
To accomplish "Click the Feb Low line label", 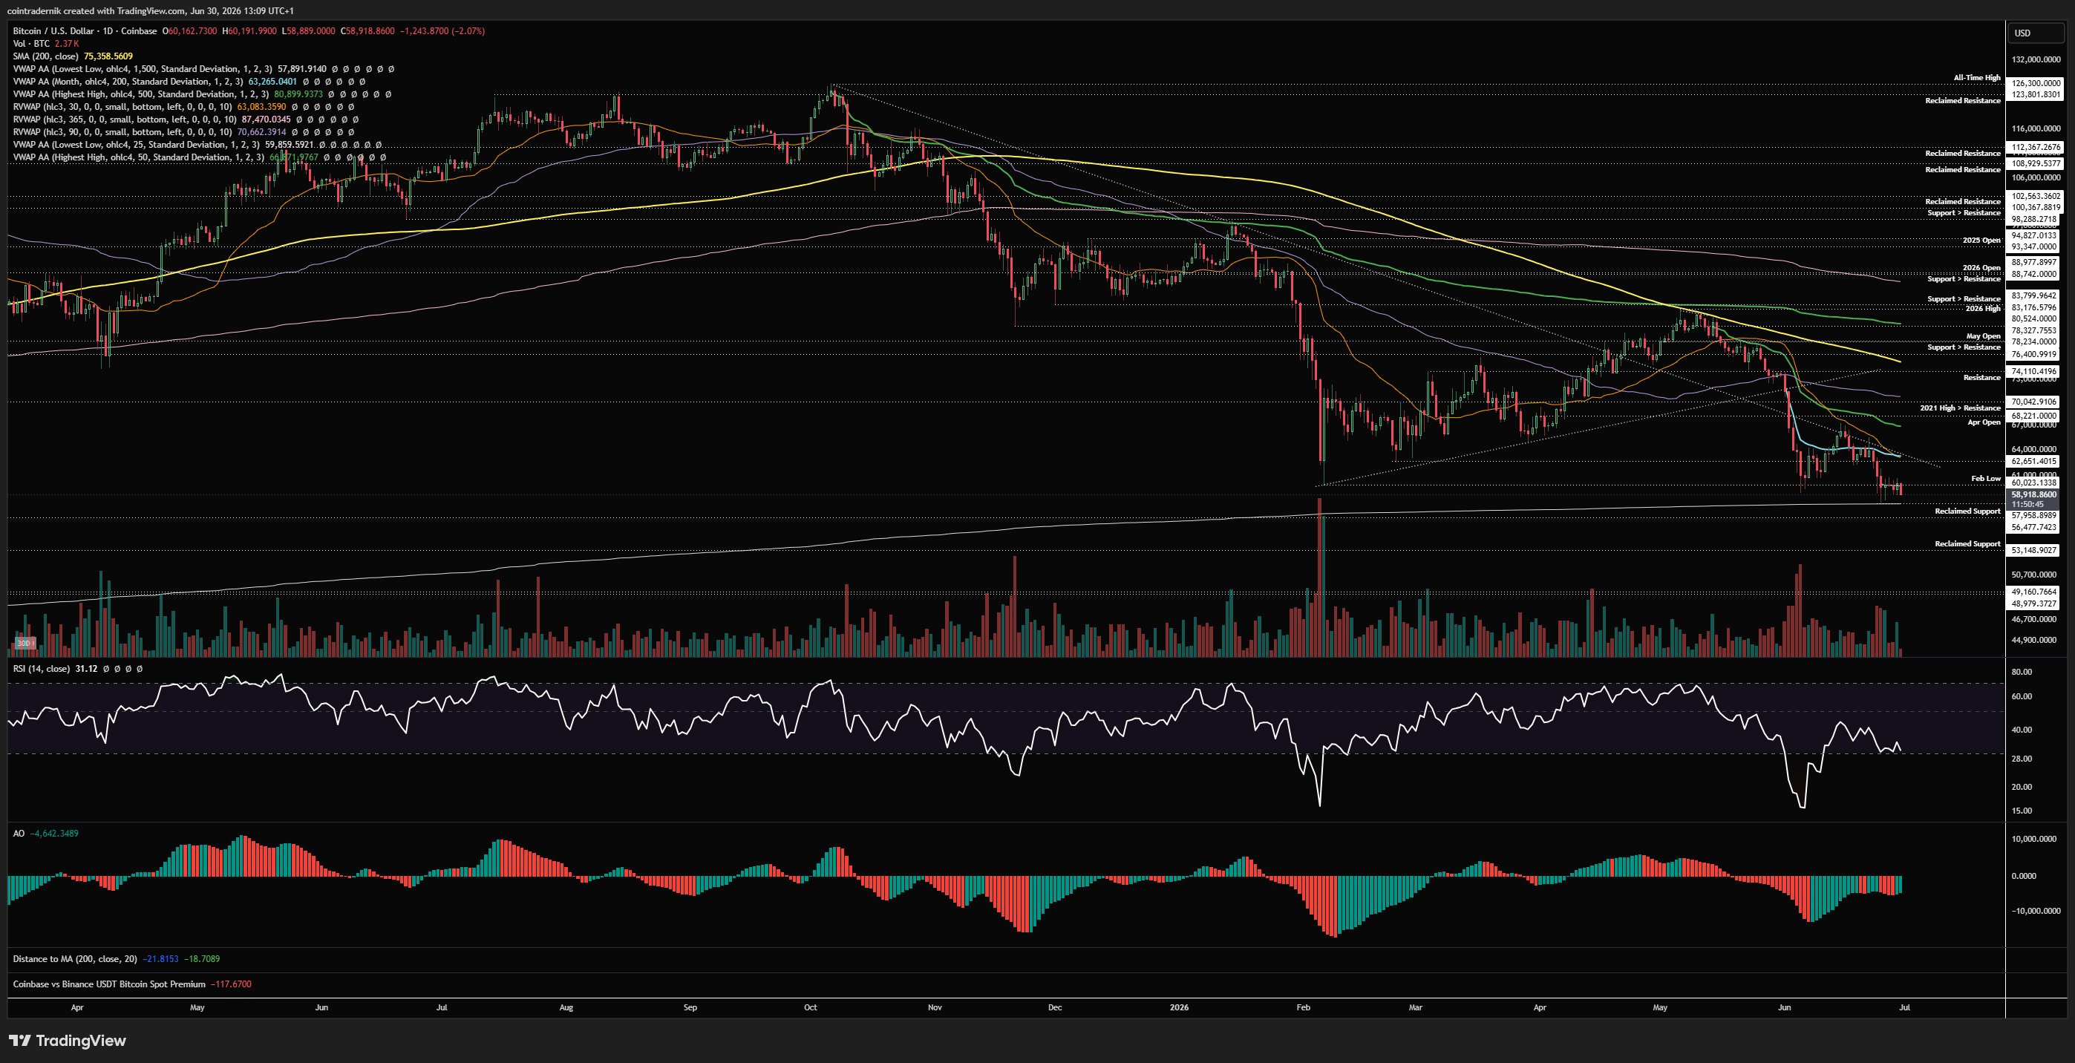I will point(1986,478).
